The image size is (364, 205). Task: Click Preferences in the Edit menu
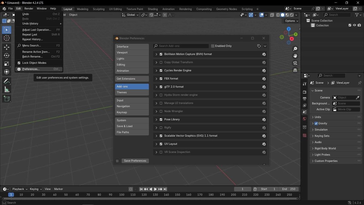(x=31, y=69)
